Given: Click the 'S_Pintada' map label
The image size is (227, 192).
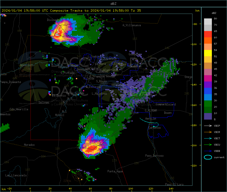Looking at the screenshot, I should [x=67, y=73].
